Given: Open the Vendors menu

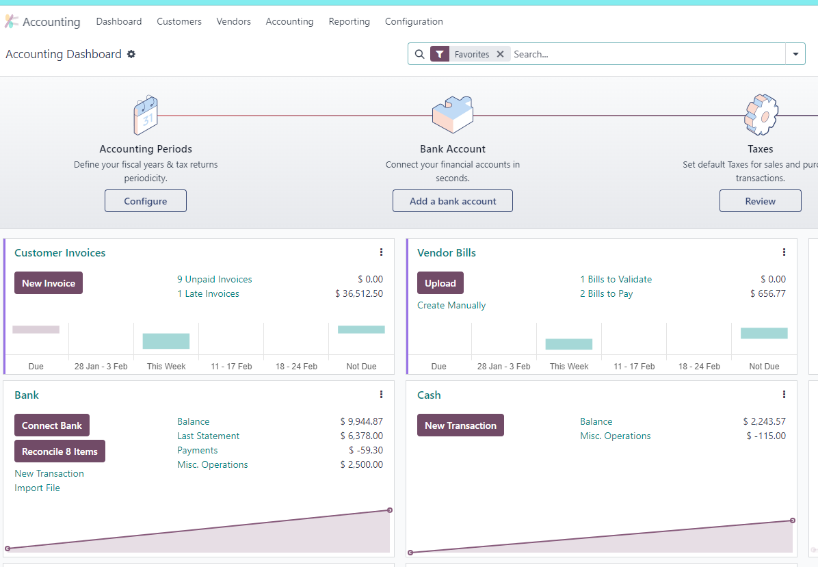Looking at the screenshot, I should (234, 21).
